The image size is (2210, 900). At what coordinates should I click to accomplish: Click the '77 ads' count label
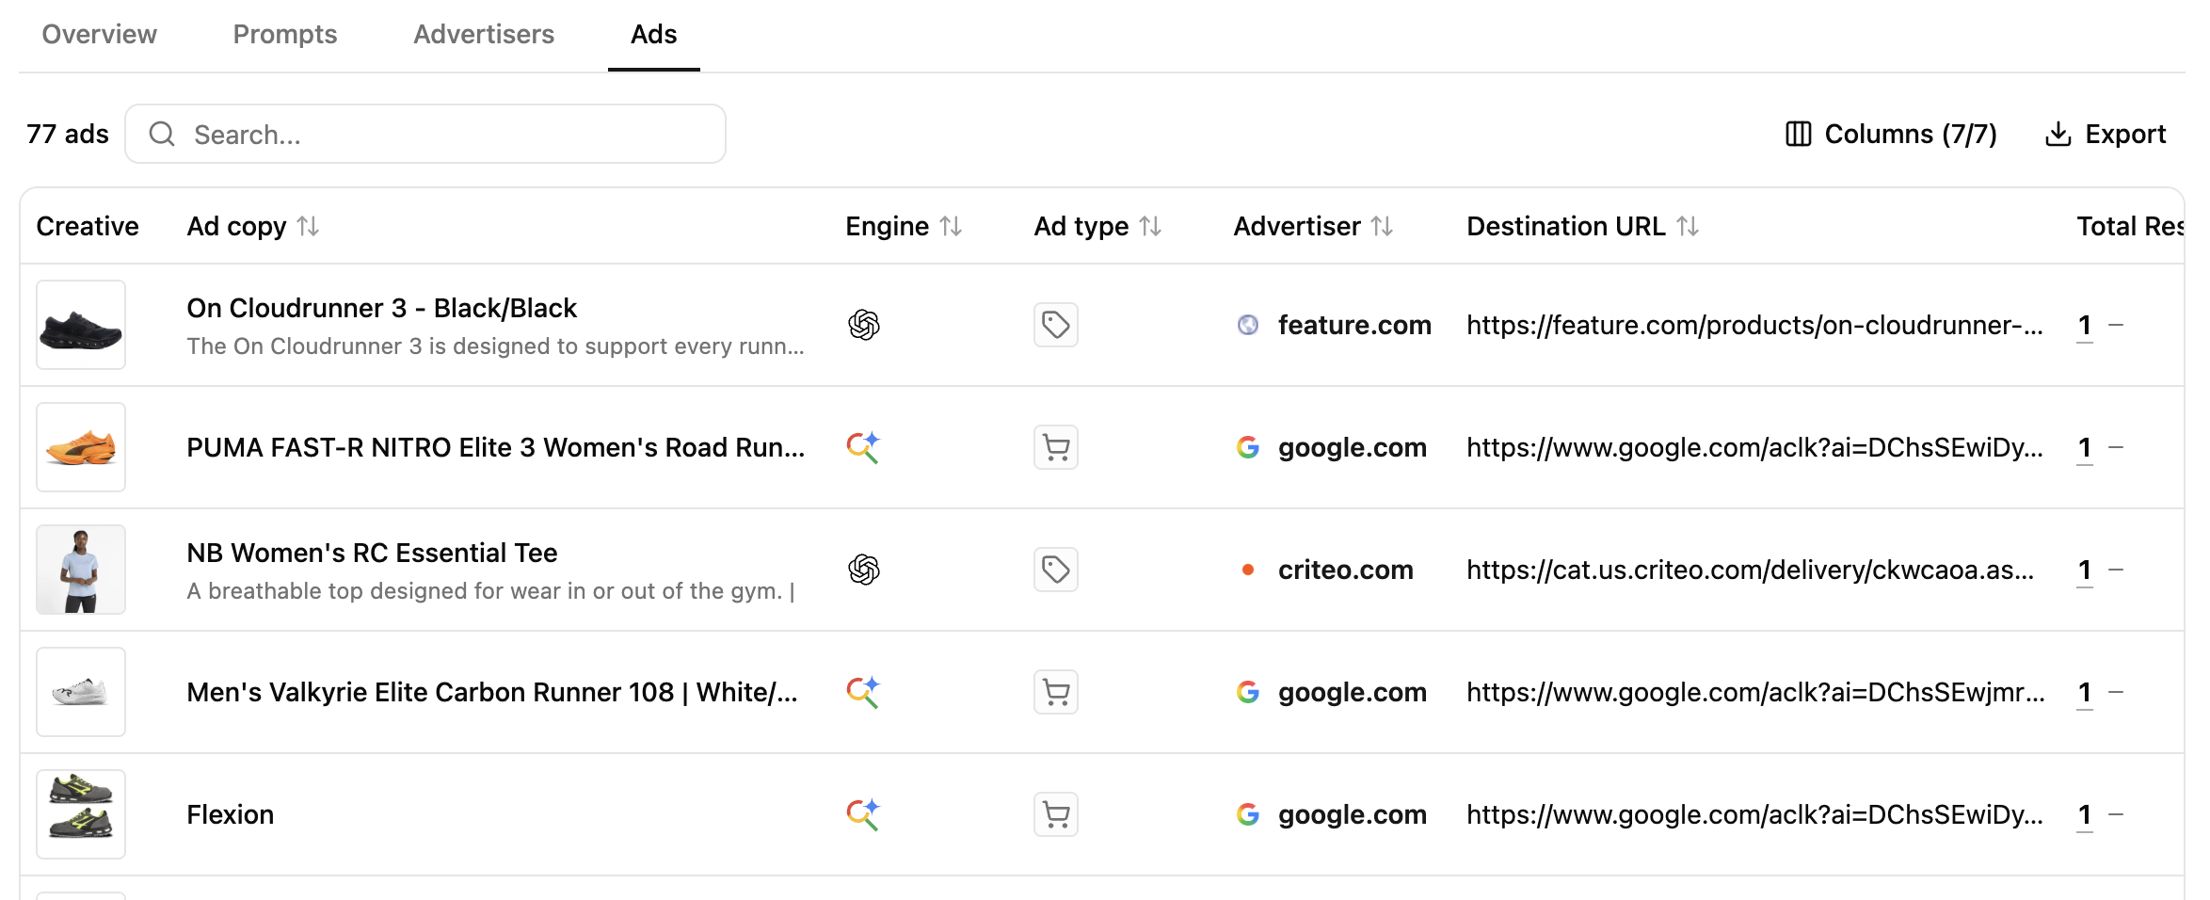click(68, 134)
